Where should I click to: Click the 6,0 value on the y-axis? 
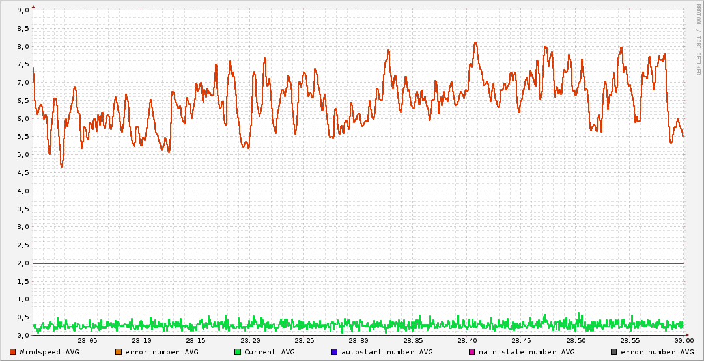(x=23, y=118)
